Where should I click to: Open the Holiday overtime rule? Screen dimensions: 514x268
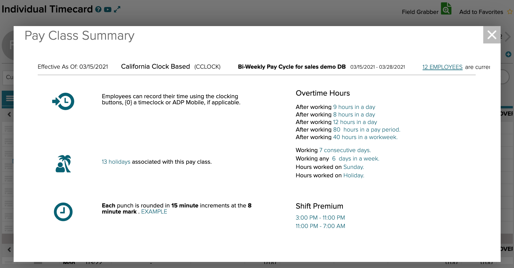point(354,175)
